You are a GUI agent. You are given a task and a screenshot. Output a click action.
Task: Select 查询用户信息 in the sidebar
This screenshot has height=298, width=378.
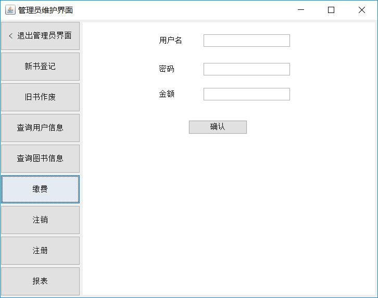(40, 128)
